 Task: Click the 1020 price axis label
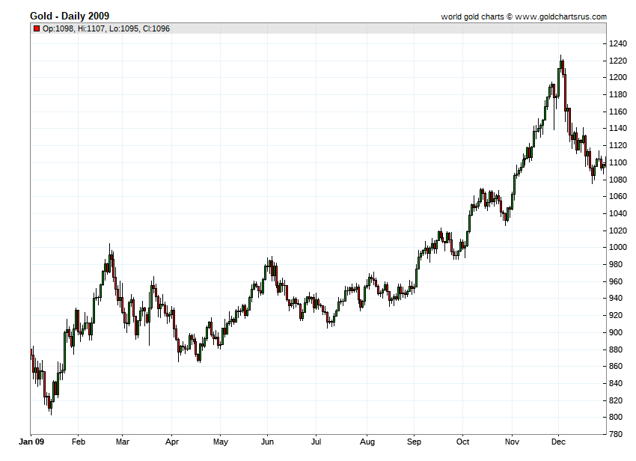618,230
